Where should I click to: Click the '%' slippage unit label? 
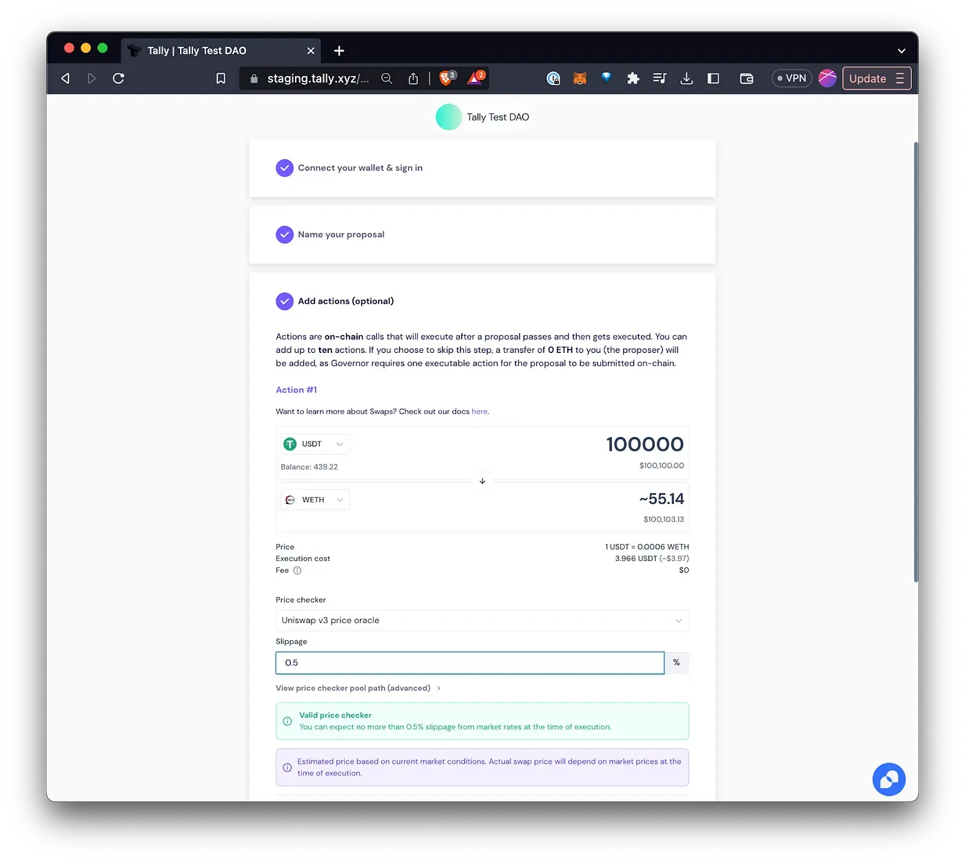[676, 662]
